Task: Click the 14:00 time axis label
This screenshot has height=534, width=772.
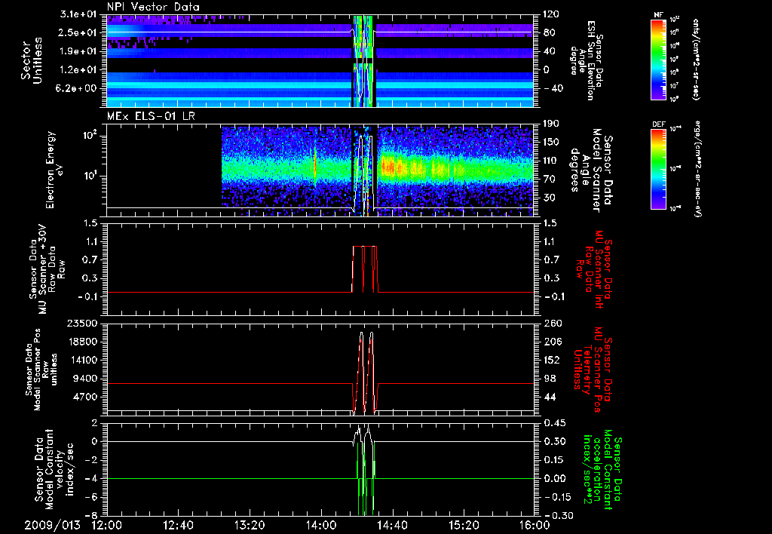Action: tap(321, 525)
